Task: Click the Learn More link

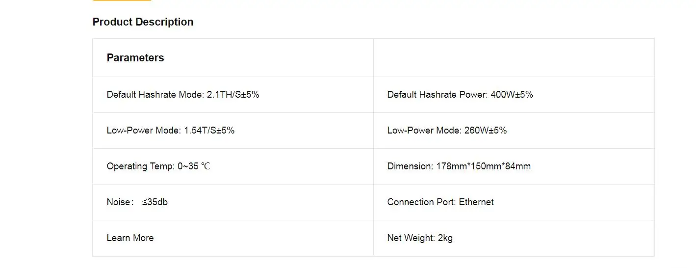Action: point(130,238)
